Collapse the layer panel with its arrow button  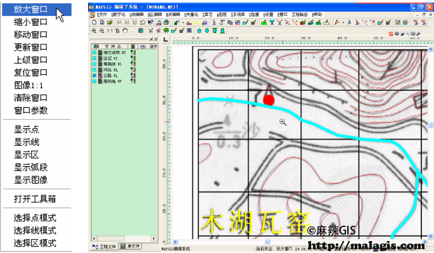(x=151, y=39)
